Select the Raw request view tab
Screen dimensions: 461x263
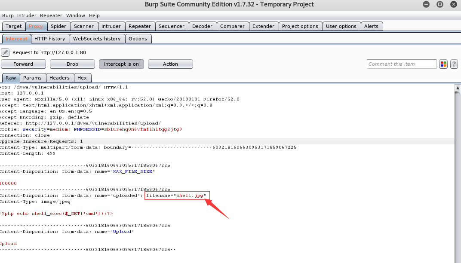pos(11,78)
